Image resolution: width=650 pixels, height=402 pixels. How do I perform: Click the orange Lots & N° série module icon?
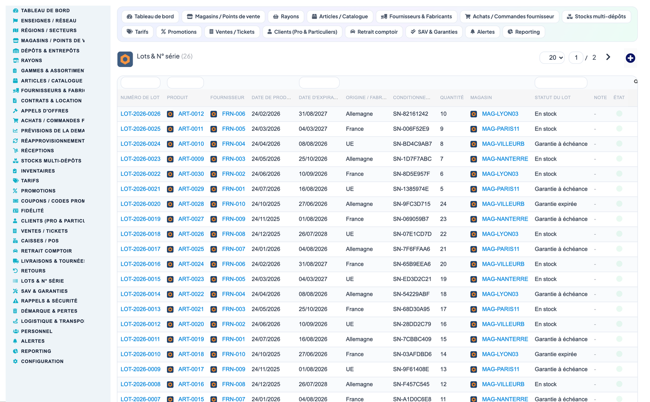tap(125, 59)
